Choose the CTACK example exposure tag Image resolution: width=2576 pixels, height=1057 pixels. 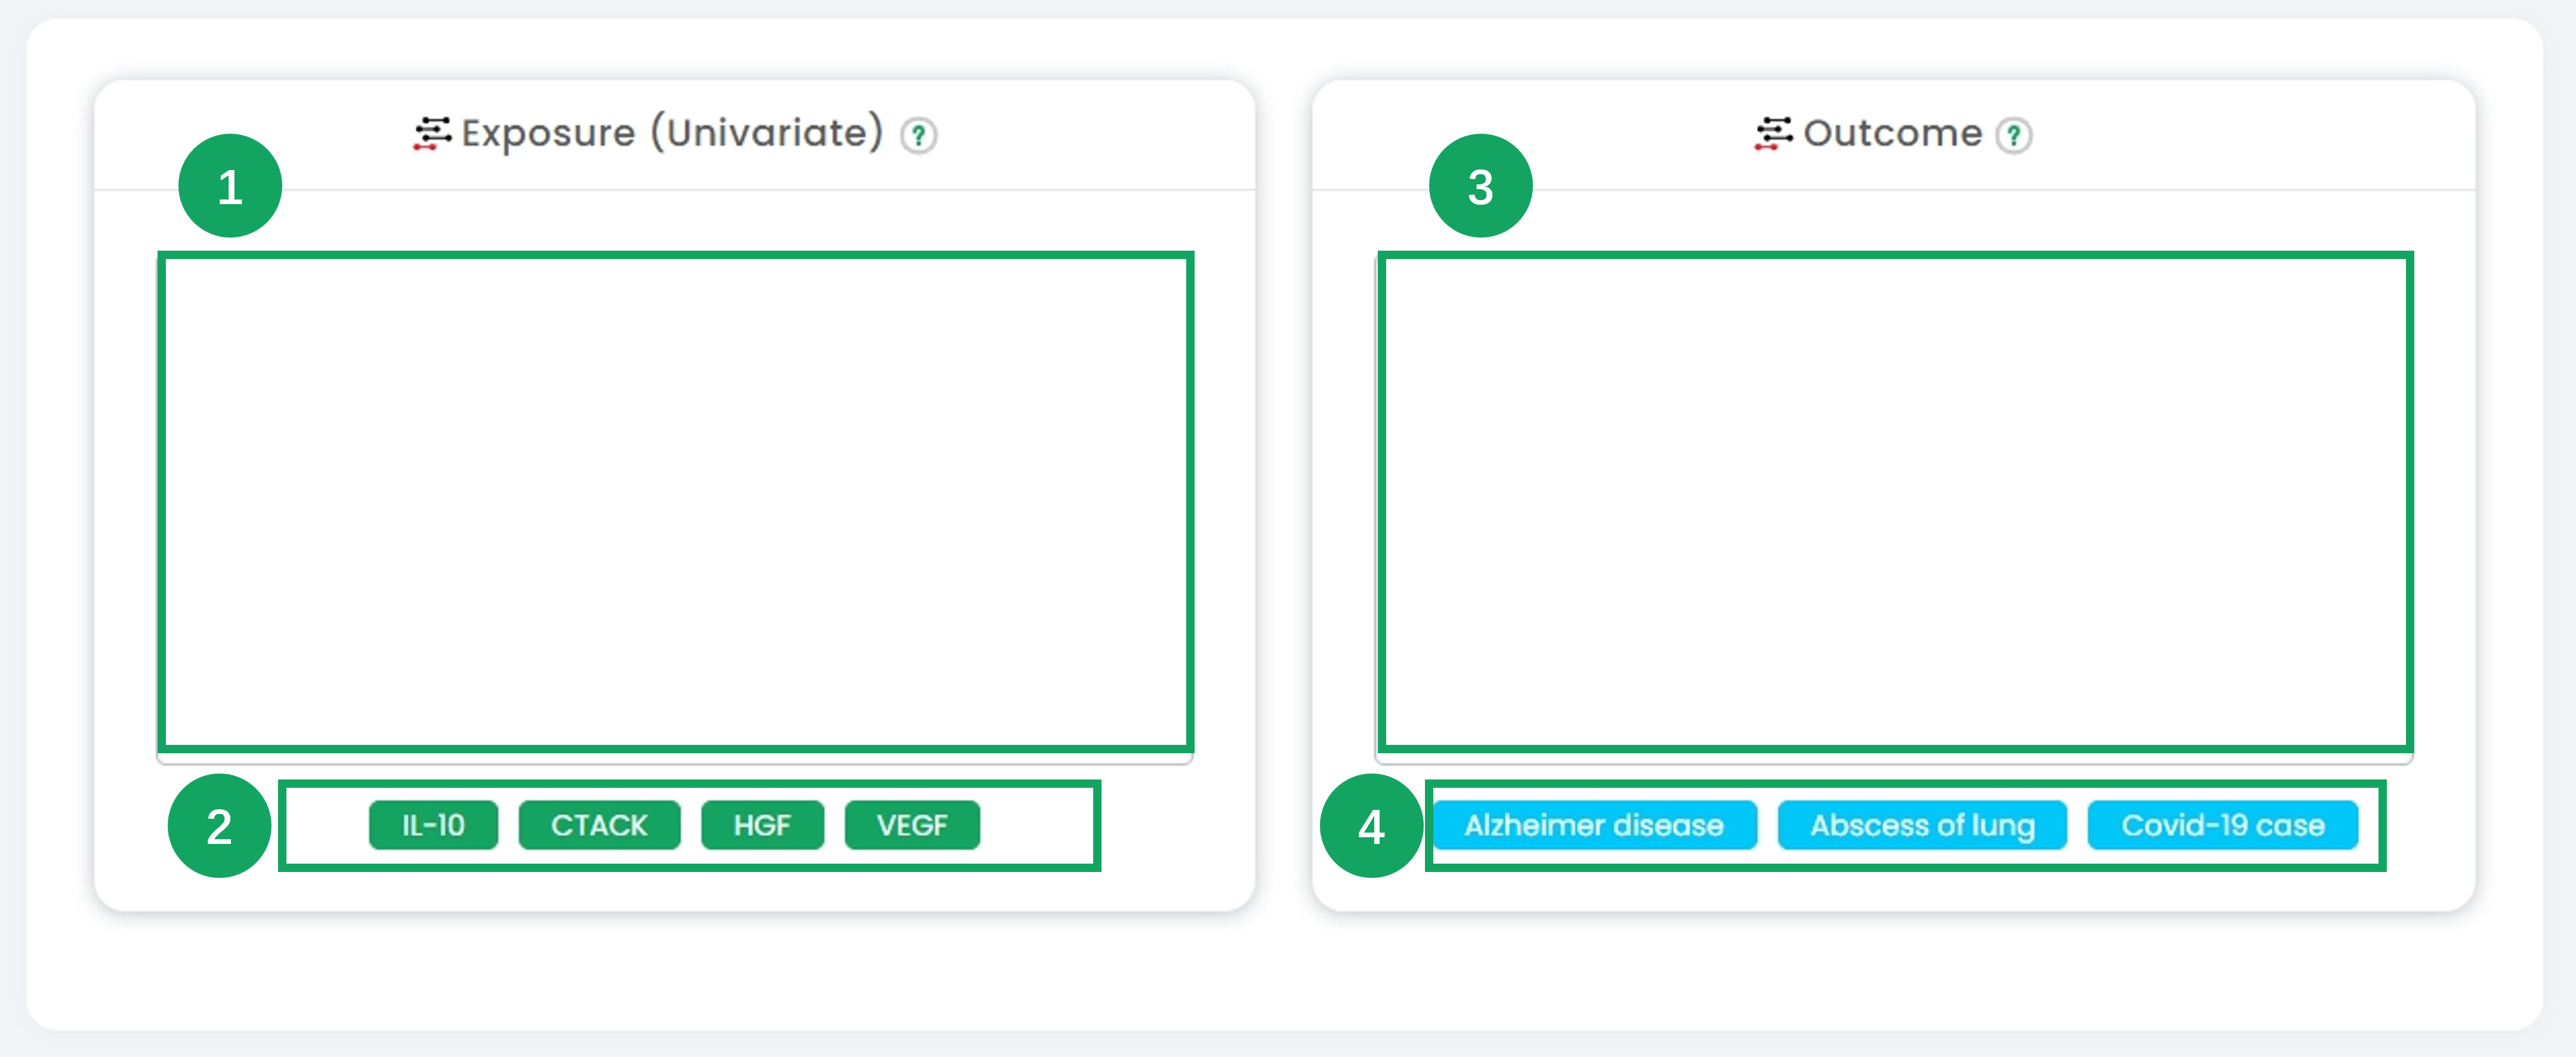point(599,825)
